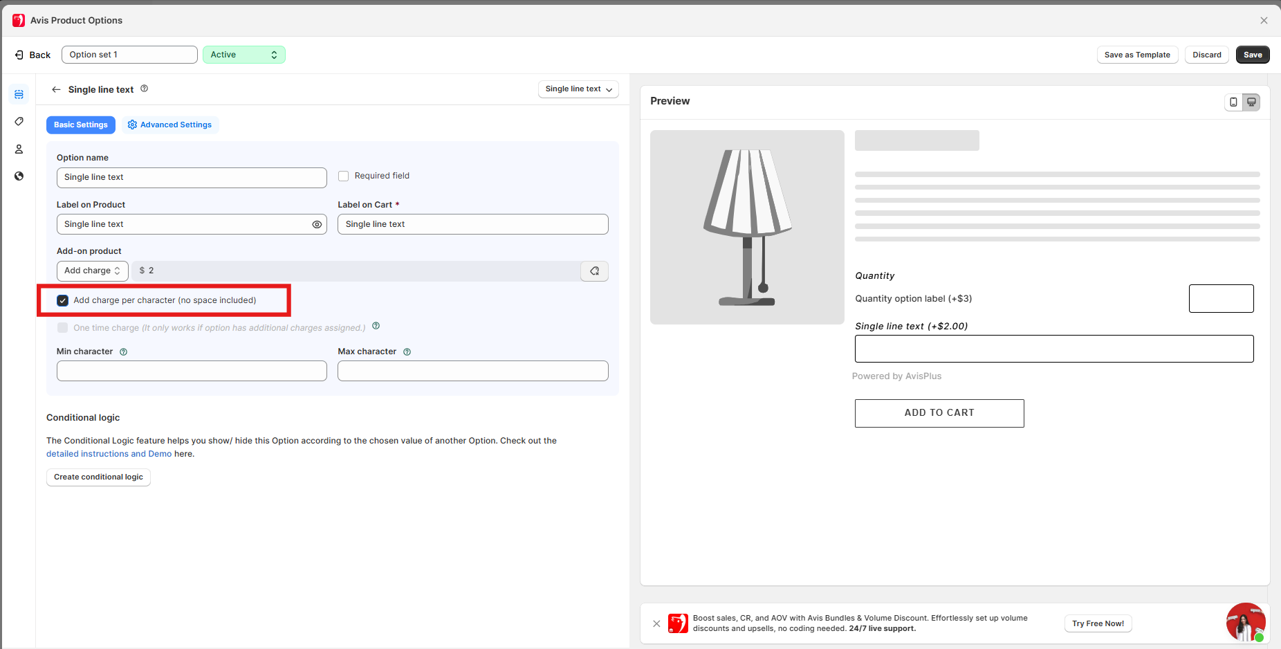Check the Required field checkbox
This screenshot has width=1281, height=649.
coord(343,176)
